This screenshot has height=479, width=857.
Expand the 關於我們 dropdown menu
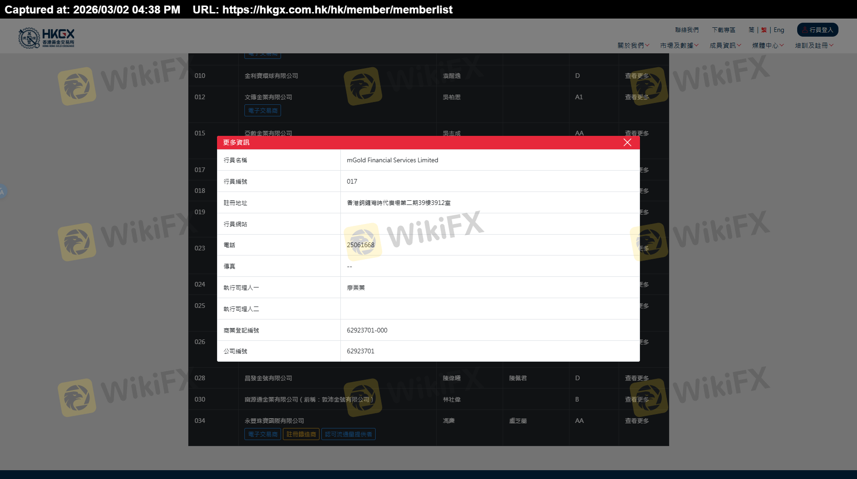(633, 45)
